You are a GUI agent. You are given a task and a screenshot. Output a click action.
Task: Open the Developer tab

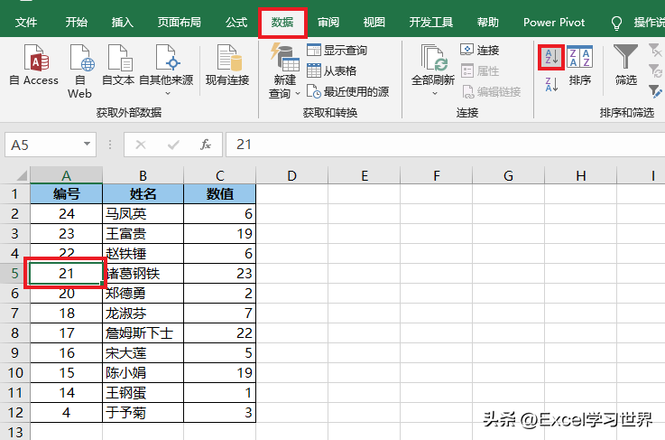(431, 22)
